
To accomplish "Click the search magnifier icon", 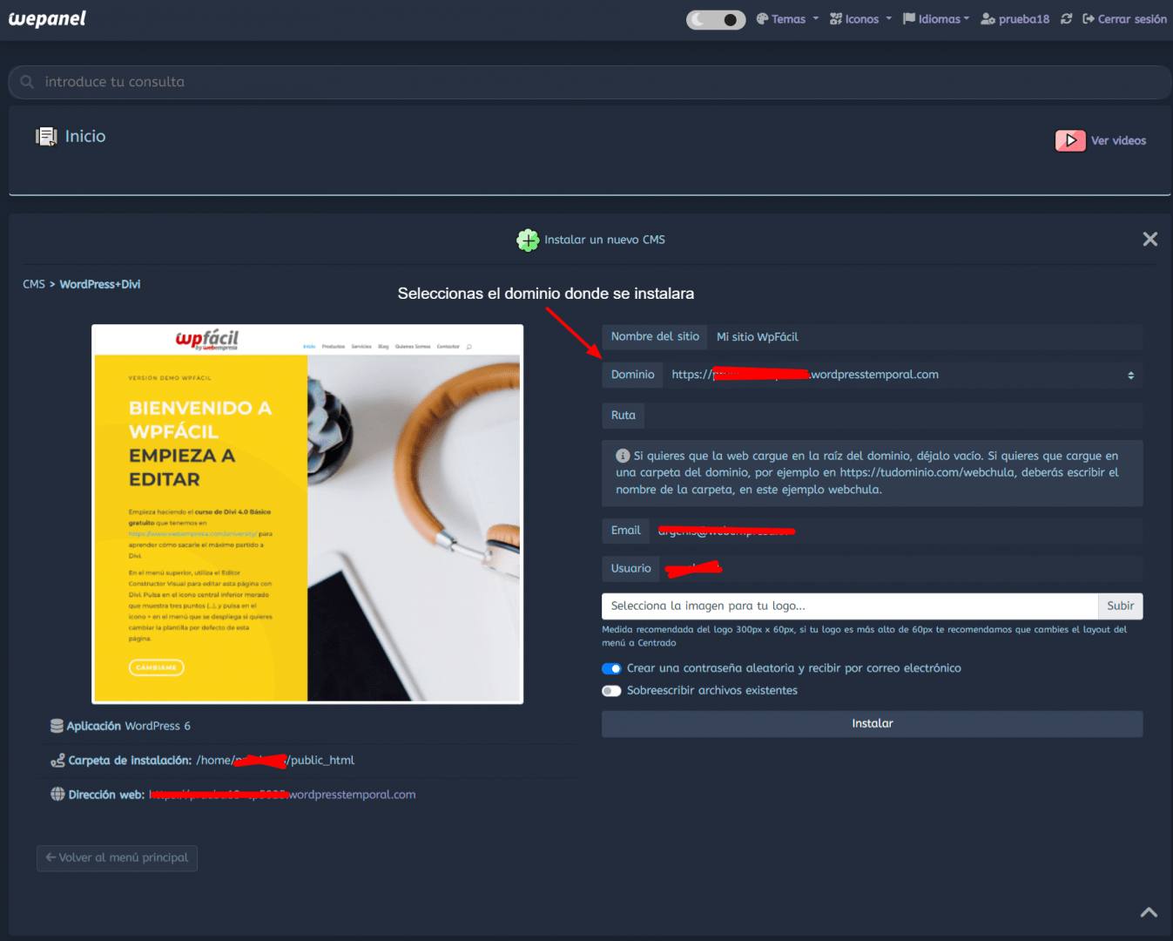I will tap(27, 82).
